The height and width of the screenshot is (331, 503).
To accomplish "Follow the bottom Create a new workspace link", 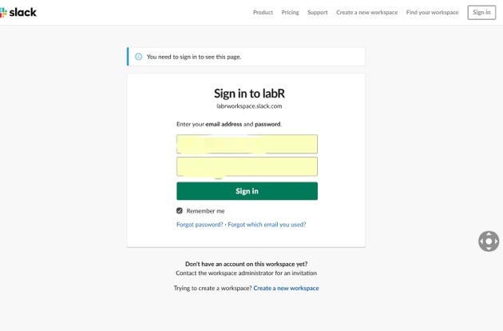I will point(286,288).
